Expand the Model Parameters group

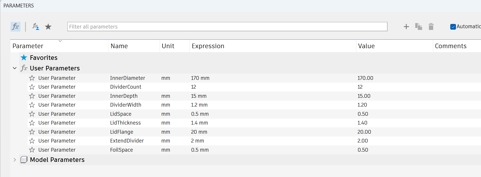point(15,160)
